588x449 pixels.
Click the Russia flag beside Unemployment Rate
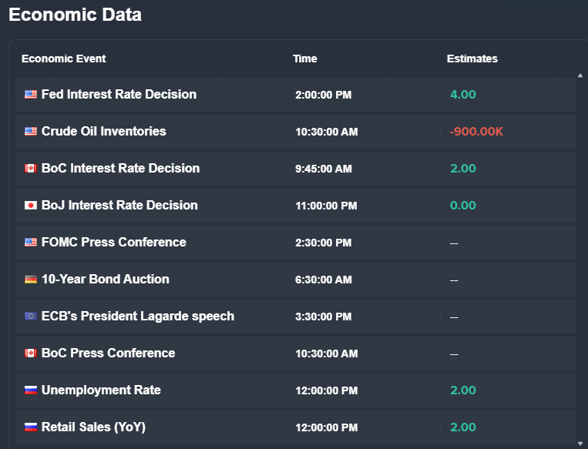pyautogui.click(x=31, y=390)
